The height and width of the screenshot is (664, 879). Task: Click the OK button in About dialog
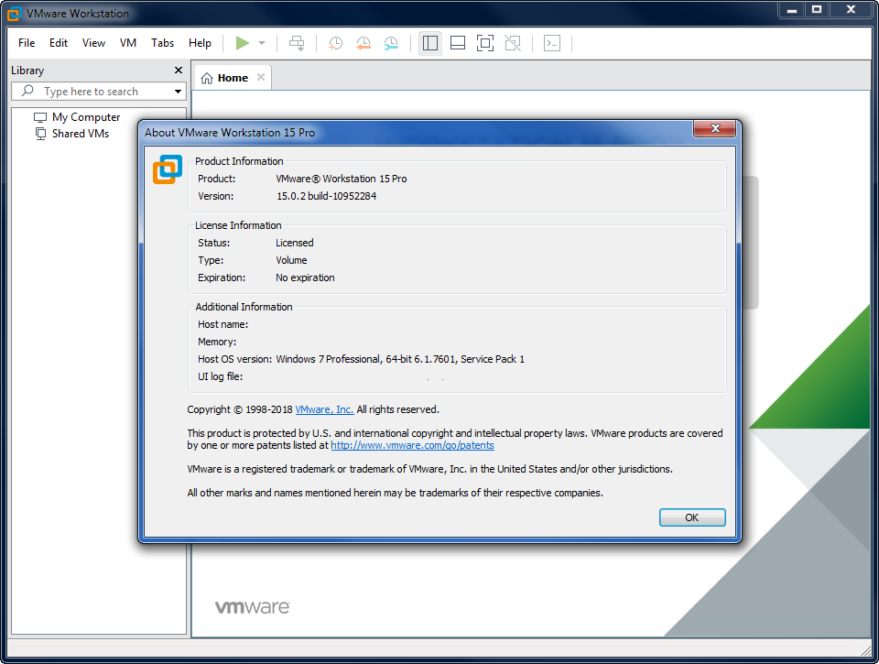pyautogui.click(x=692, y=517)
